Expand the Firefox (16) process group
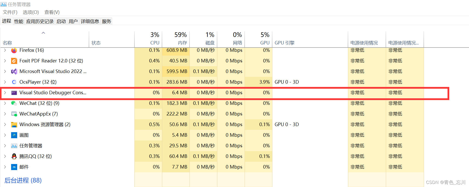The width and height of the screenshot is (469, 187). (5, 50)
